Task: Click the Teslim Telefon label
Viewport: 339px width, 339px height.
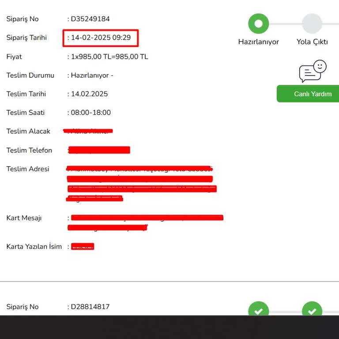Action: 29,150
